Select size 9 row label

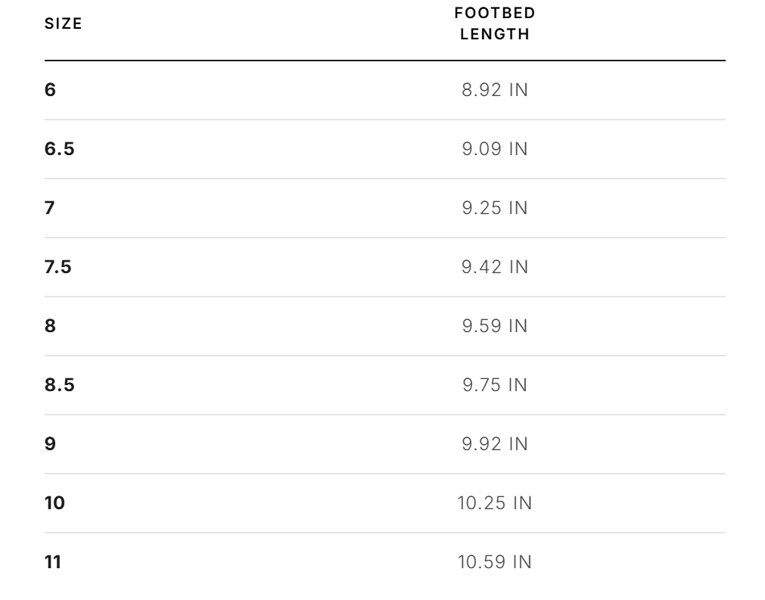click(x=50, y=444)
